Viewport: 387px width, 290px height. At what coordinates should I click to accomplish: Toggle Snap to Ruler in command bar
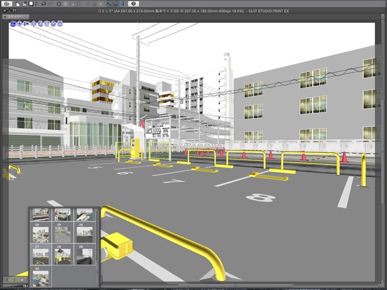click(109, 4)
